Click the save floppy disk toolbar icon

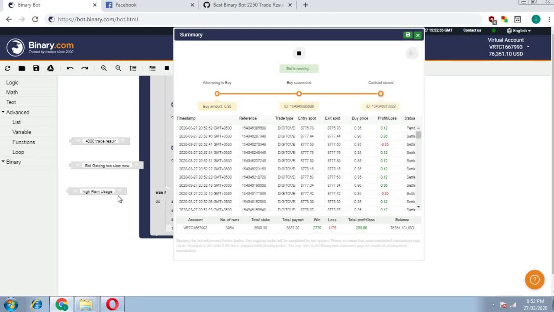tap(36, 68)
